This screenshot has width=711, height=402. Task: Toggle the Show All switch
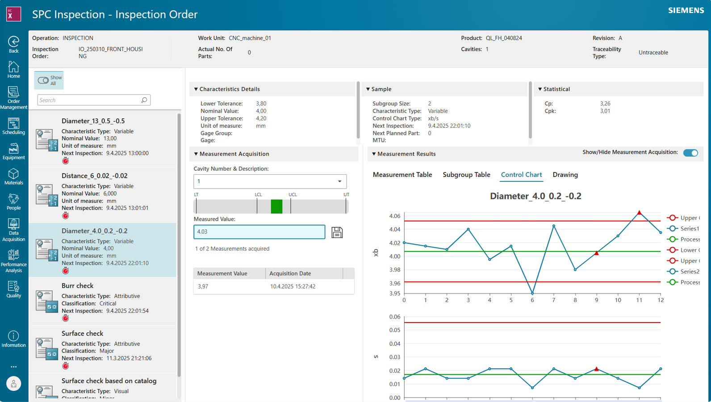[43, 80]
